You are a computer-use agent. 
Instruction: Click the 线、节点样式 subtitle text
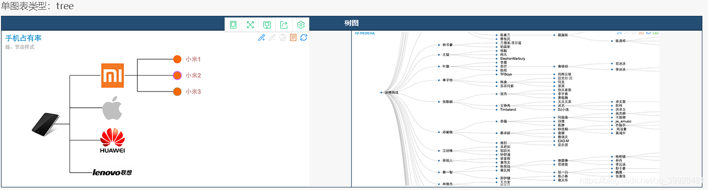click(x=19, y=47)
